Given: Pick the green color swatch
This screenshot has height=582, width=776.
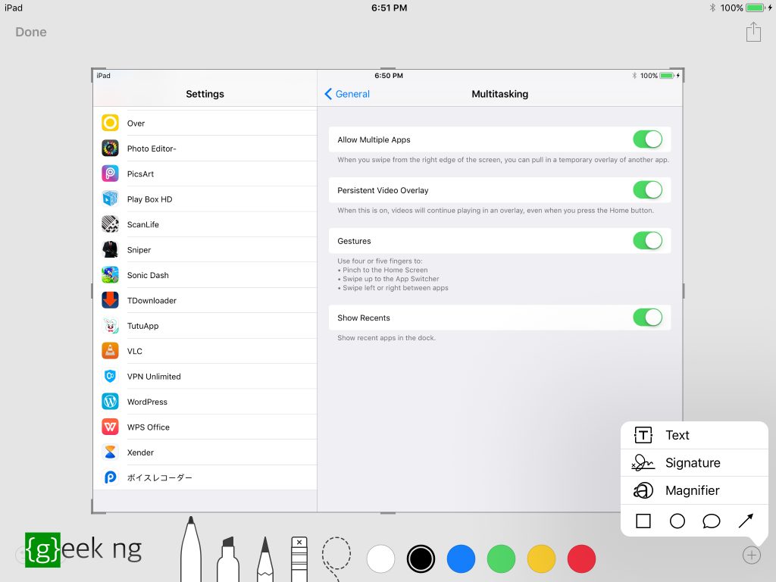Looking at the screenshot, I should coord(501,559).
